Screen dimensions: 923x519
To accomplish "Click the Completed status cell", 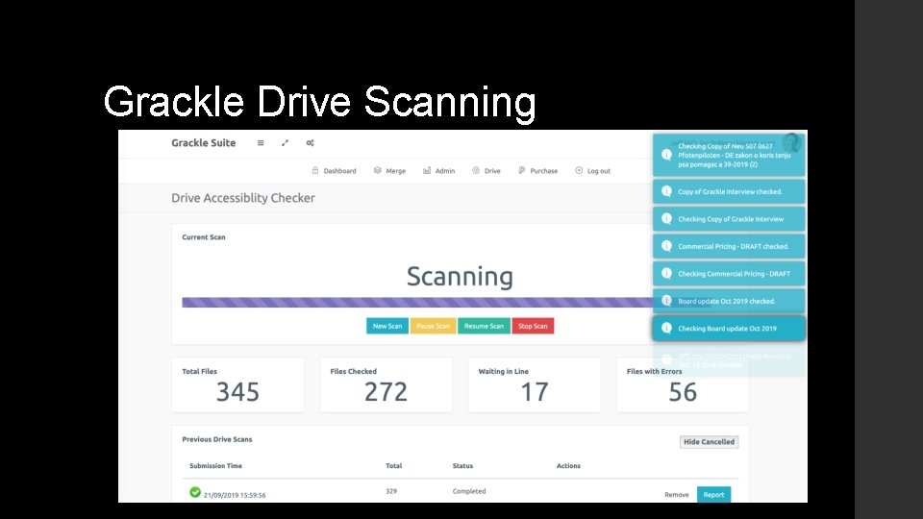I will tap(469, 491).
